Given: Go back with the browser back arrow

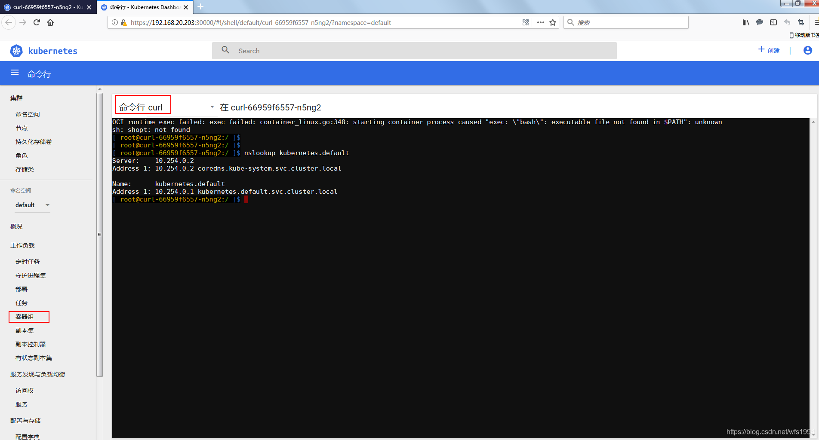Looking at the screenshot, I should 9,22.
